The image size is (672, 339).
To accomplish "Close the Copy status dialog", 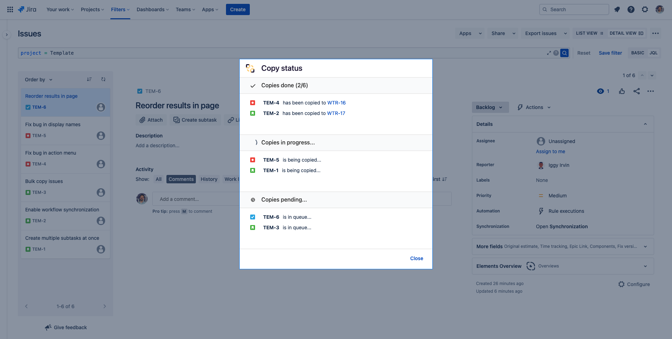I will tap(416, 258).
